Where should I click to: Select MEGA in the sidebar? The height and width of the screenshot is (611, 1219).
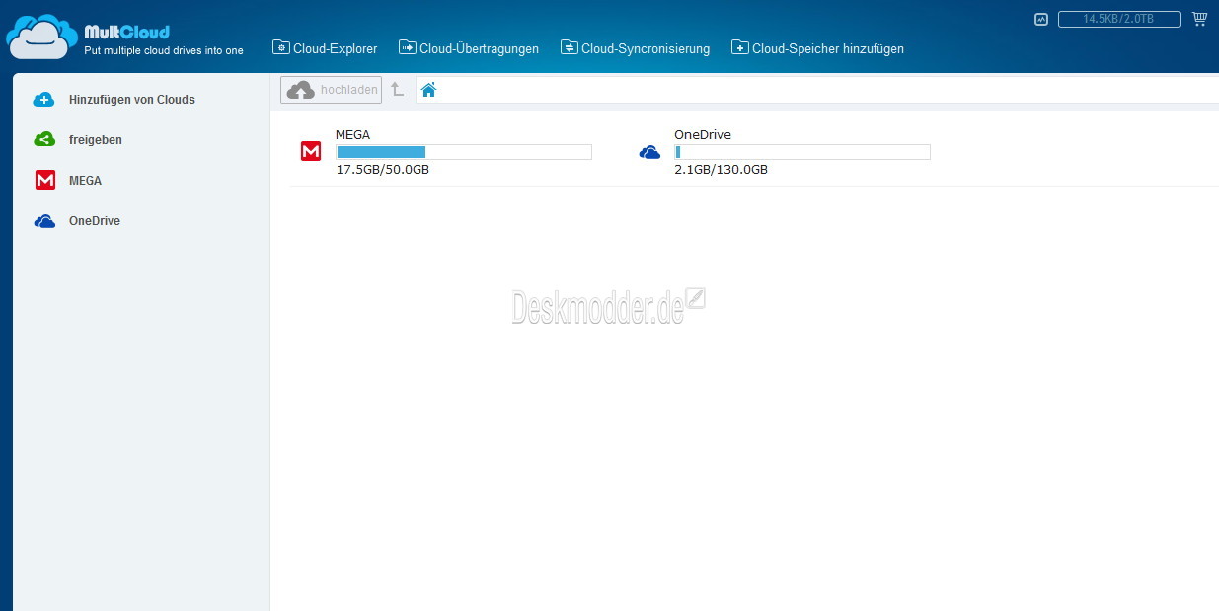point(85,181)
